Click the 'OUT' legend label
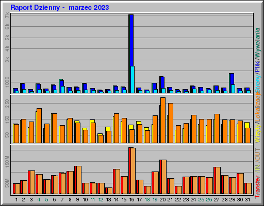264x206 pixels. (x=257, y=154)
